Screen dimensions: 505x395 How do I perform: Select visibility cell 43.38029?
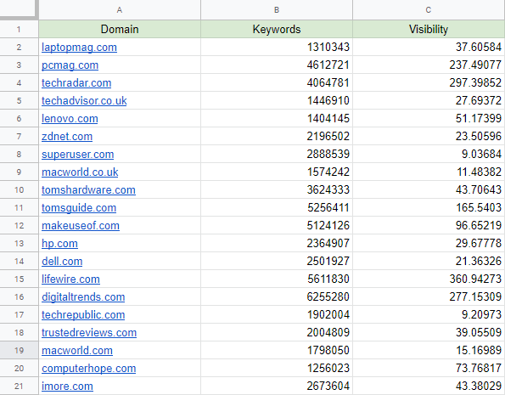point(429,386)
